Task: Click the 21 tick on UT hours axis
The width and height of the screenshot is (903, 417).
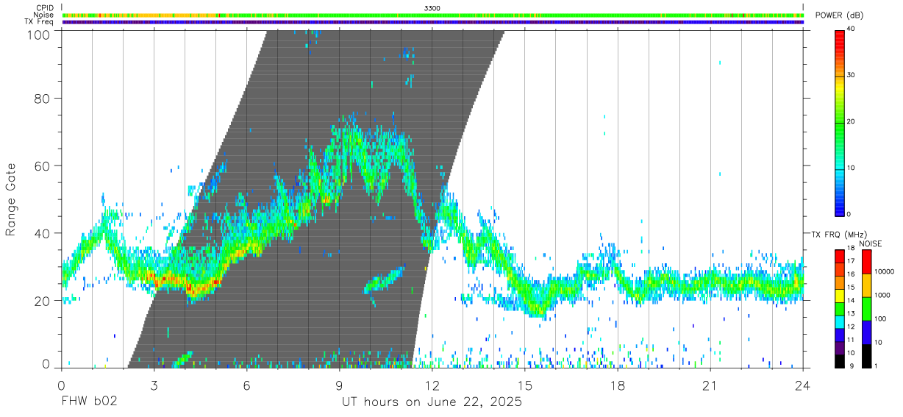Action: (710, 385)
